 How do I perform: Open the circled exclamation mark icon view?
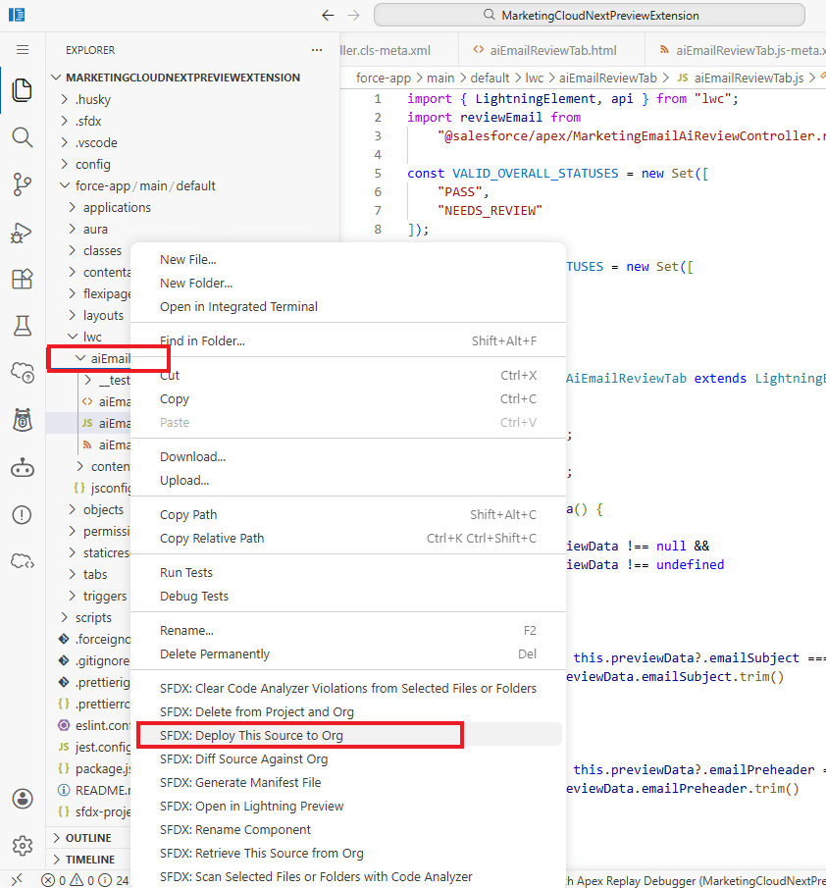click(x=23, y=515)
